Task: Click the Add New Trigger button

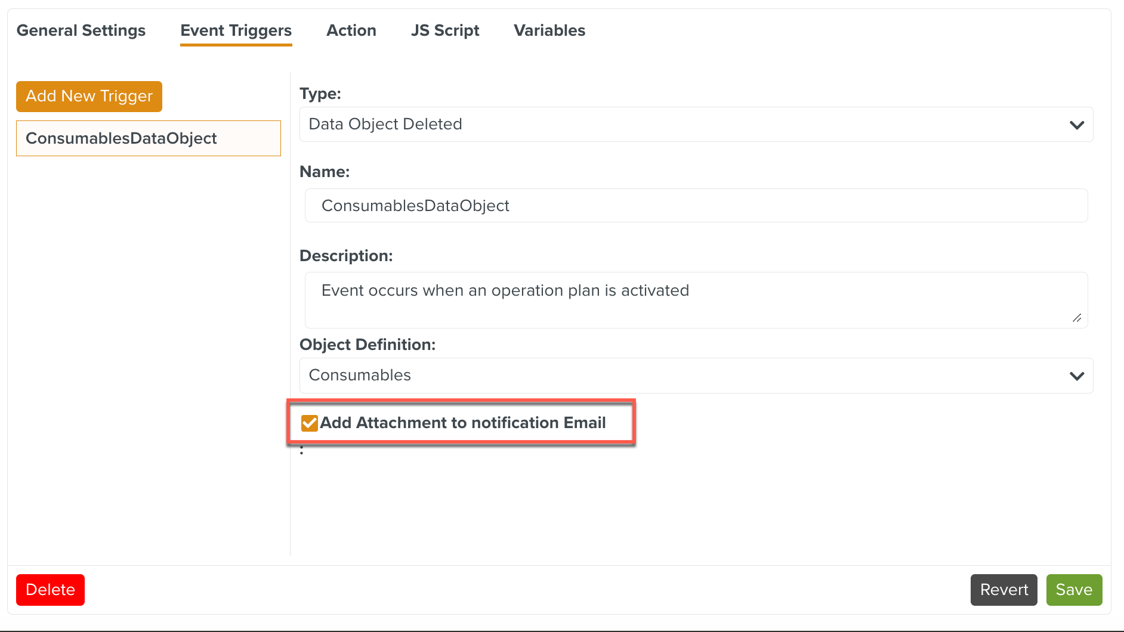Action: pos(88,96)
